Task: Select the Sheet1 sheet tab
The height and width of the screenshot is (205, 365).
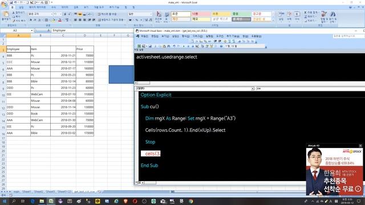Action: tap(27, 192)
